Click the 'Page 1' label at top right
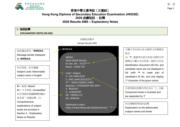Image resolution: width=180 pixels, height=127 pixels. pyautogui.click(x=171, y=8)
